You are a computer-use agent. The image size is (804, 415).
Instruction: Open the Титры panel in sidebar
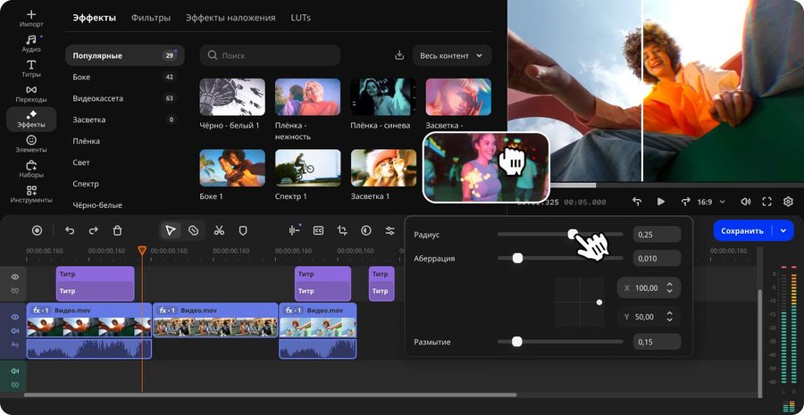31,68
